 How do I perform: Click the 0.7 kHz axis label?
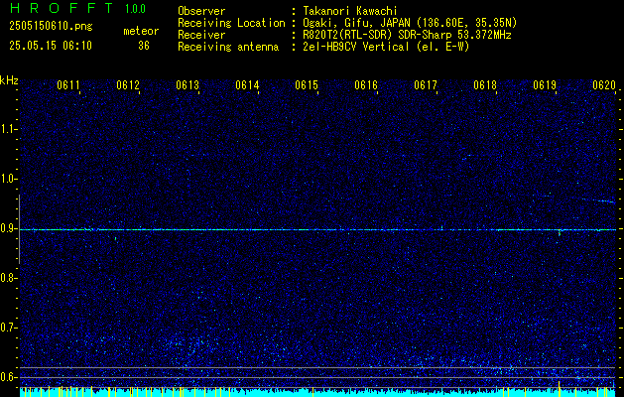(8, 328)
